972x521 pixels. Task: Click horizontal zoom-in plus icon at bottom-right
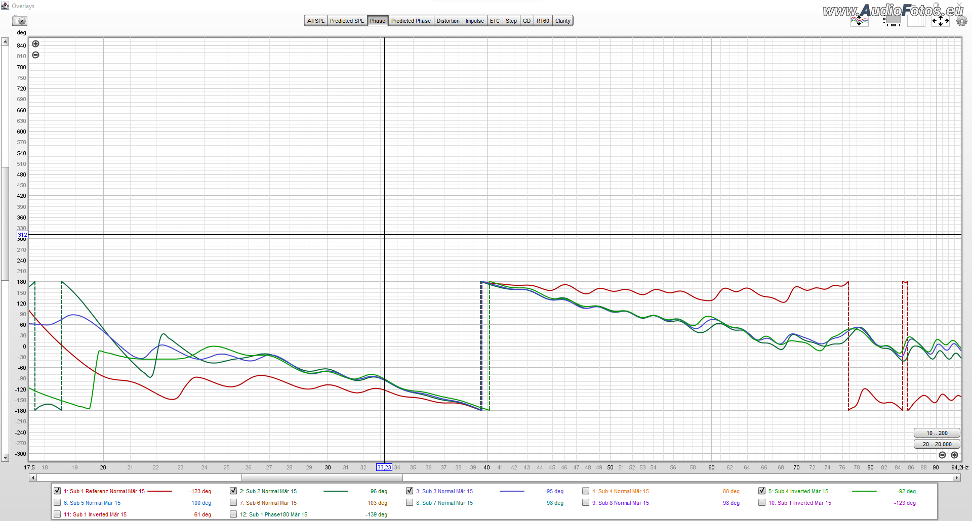coord(954,455)
